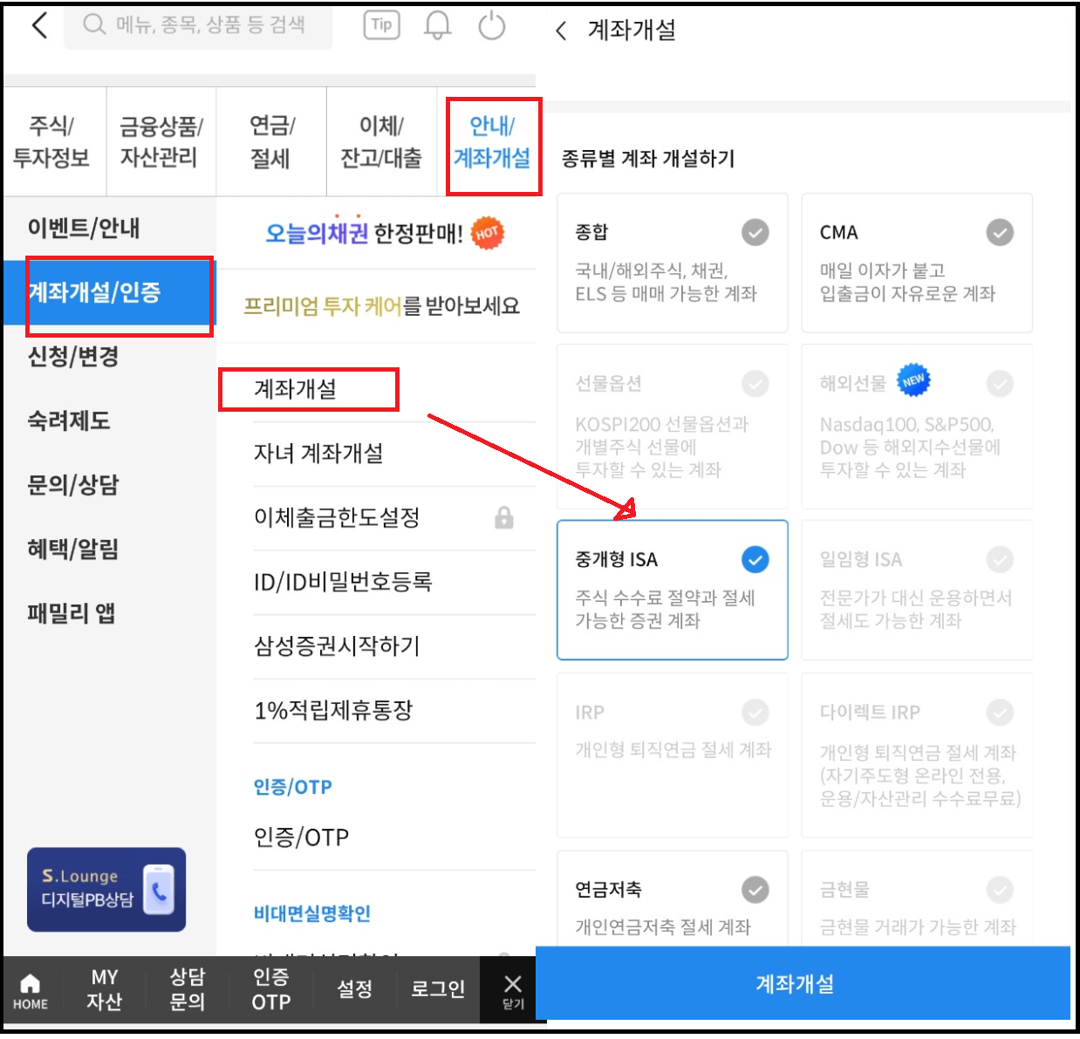The image size is (1080, 1039).
Task: Open 설정 settings in the bottom bar
Action: (x=353, y=989)
